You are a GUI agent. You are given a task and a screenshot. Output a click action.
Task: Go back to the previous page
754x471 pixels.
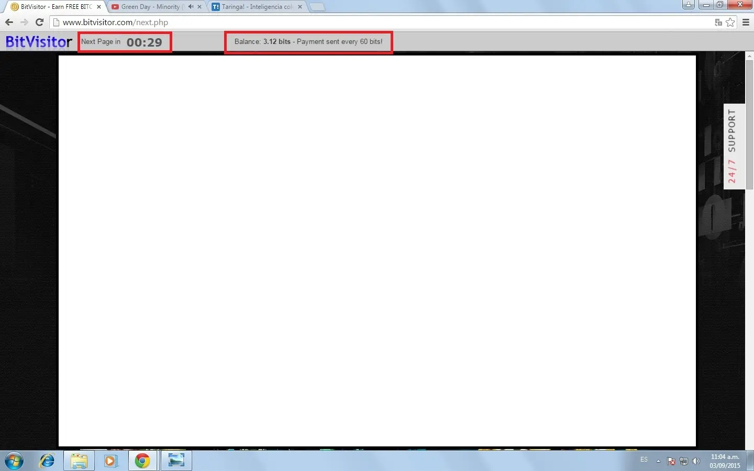9,23
